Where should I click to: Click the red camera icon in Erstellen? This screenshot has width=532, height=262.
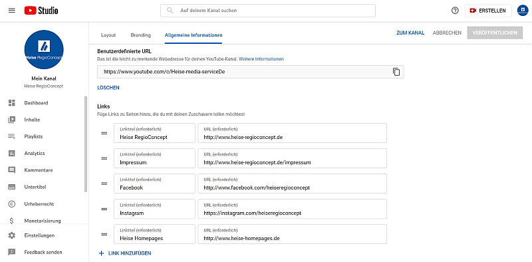pos(473,11)
